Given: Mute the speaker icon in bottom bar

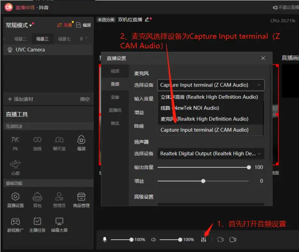Looking at the screenshot, I should coord(154,239).
